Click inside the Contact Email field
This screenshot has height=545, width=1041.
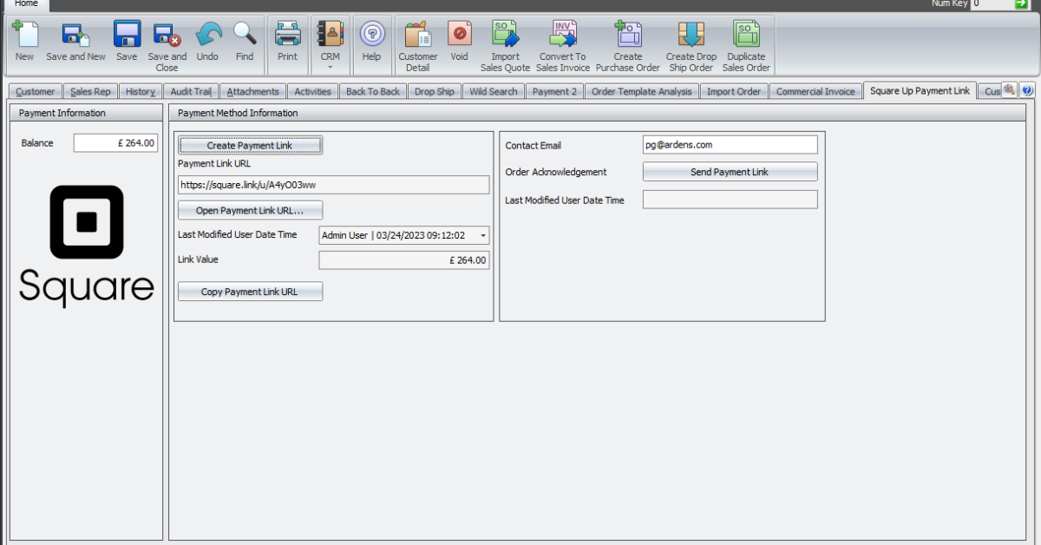(730, 145)
